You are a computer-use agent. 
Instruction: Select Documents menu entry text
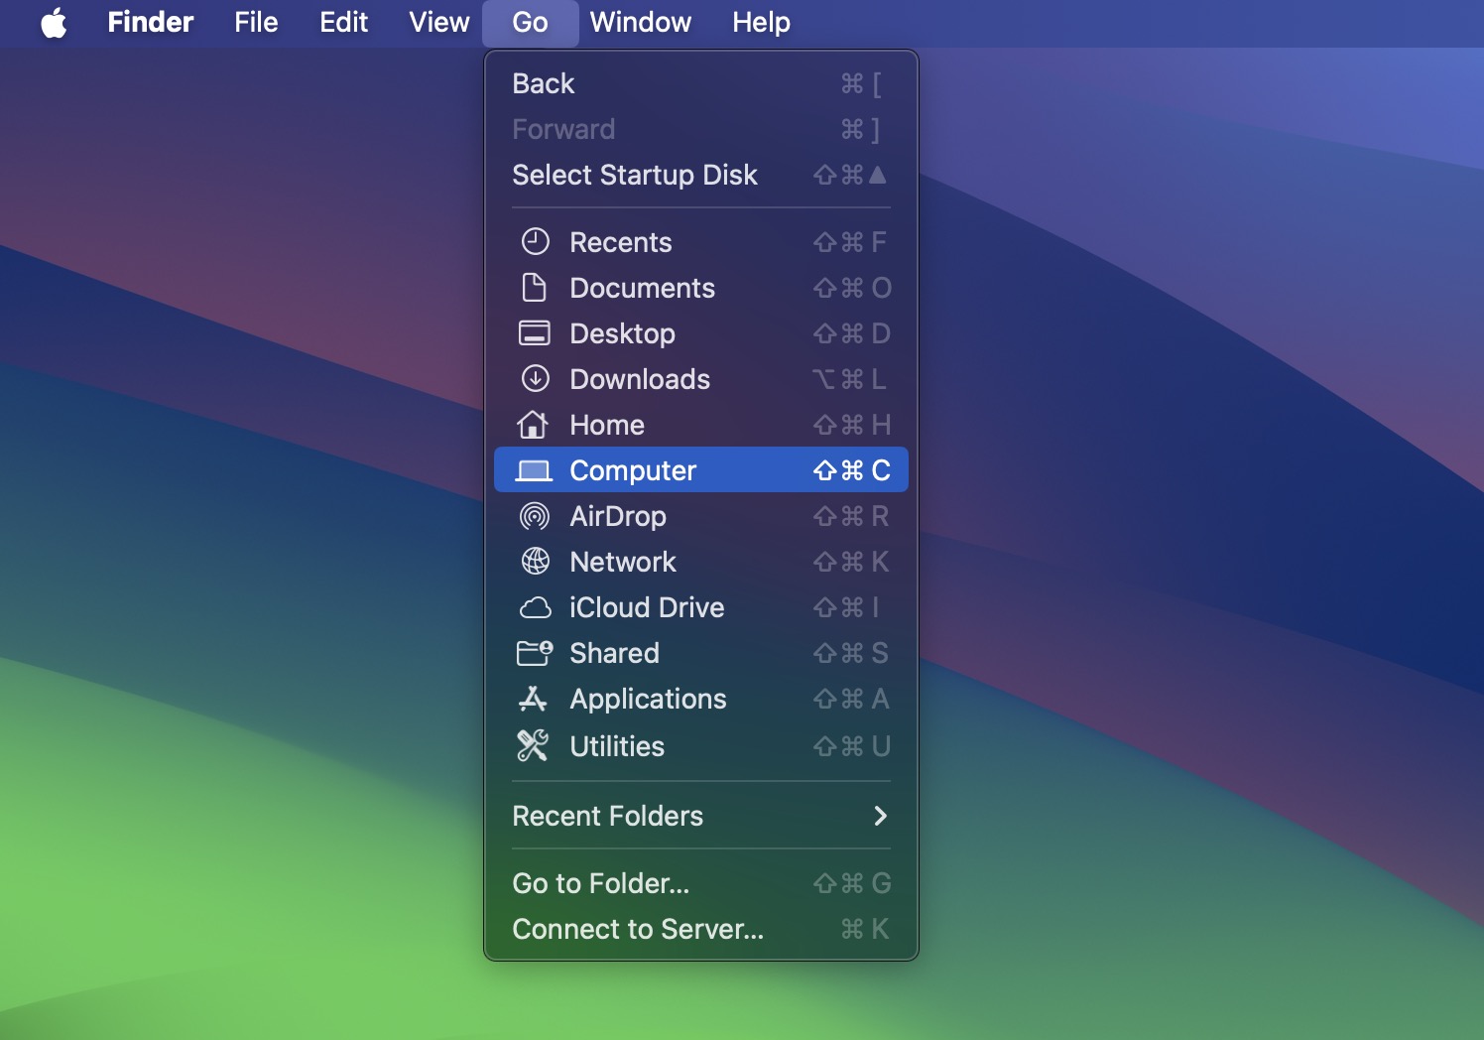[x=642, y=288]
